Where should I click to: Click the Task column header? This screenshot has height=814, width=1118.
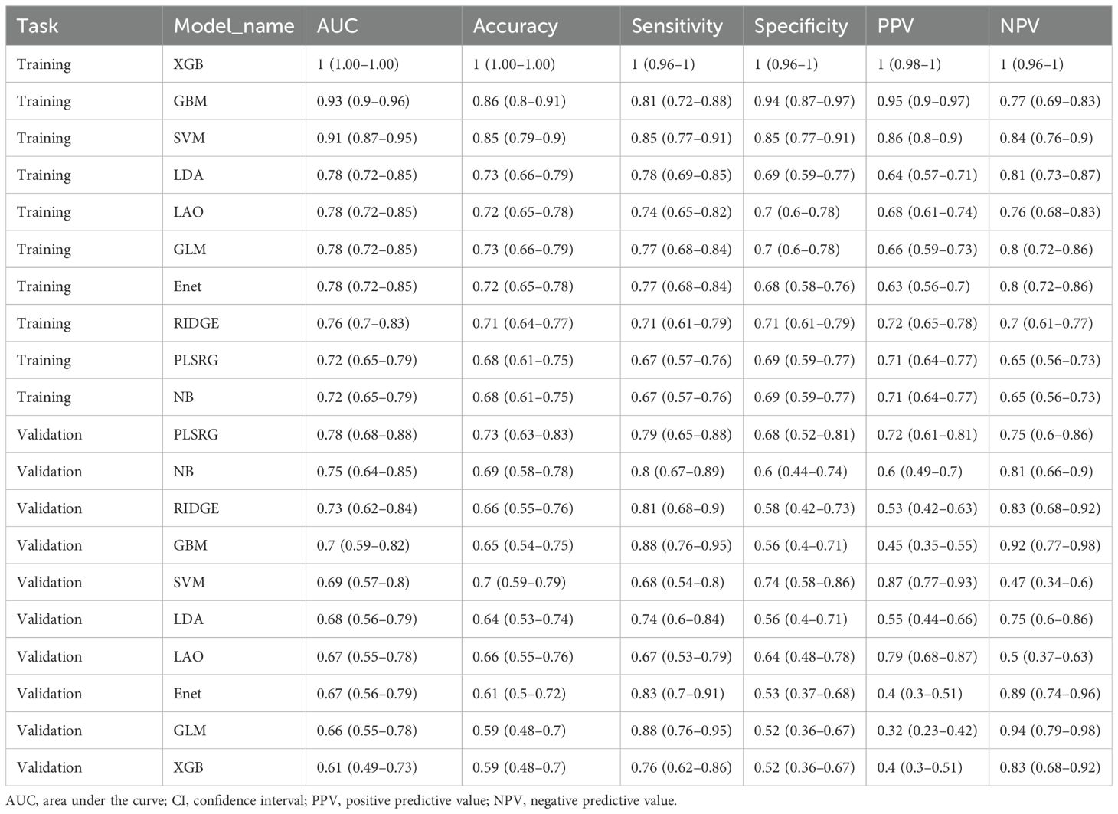click(38, 26)
